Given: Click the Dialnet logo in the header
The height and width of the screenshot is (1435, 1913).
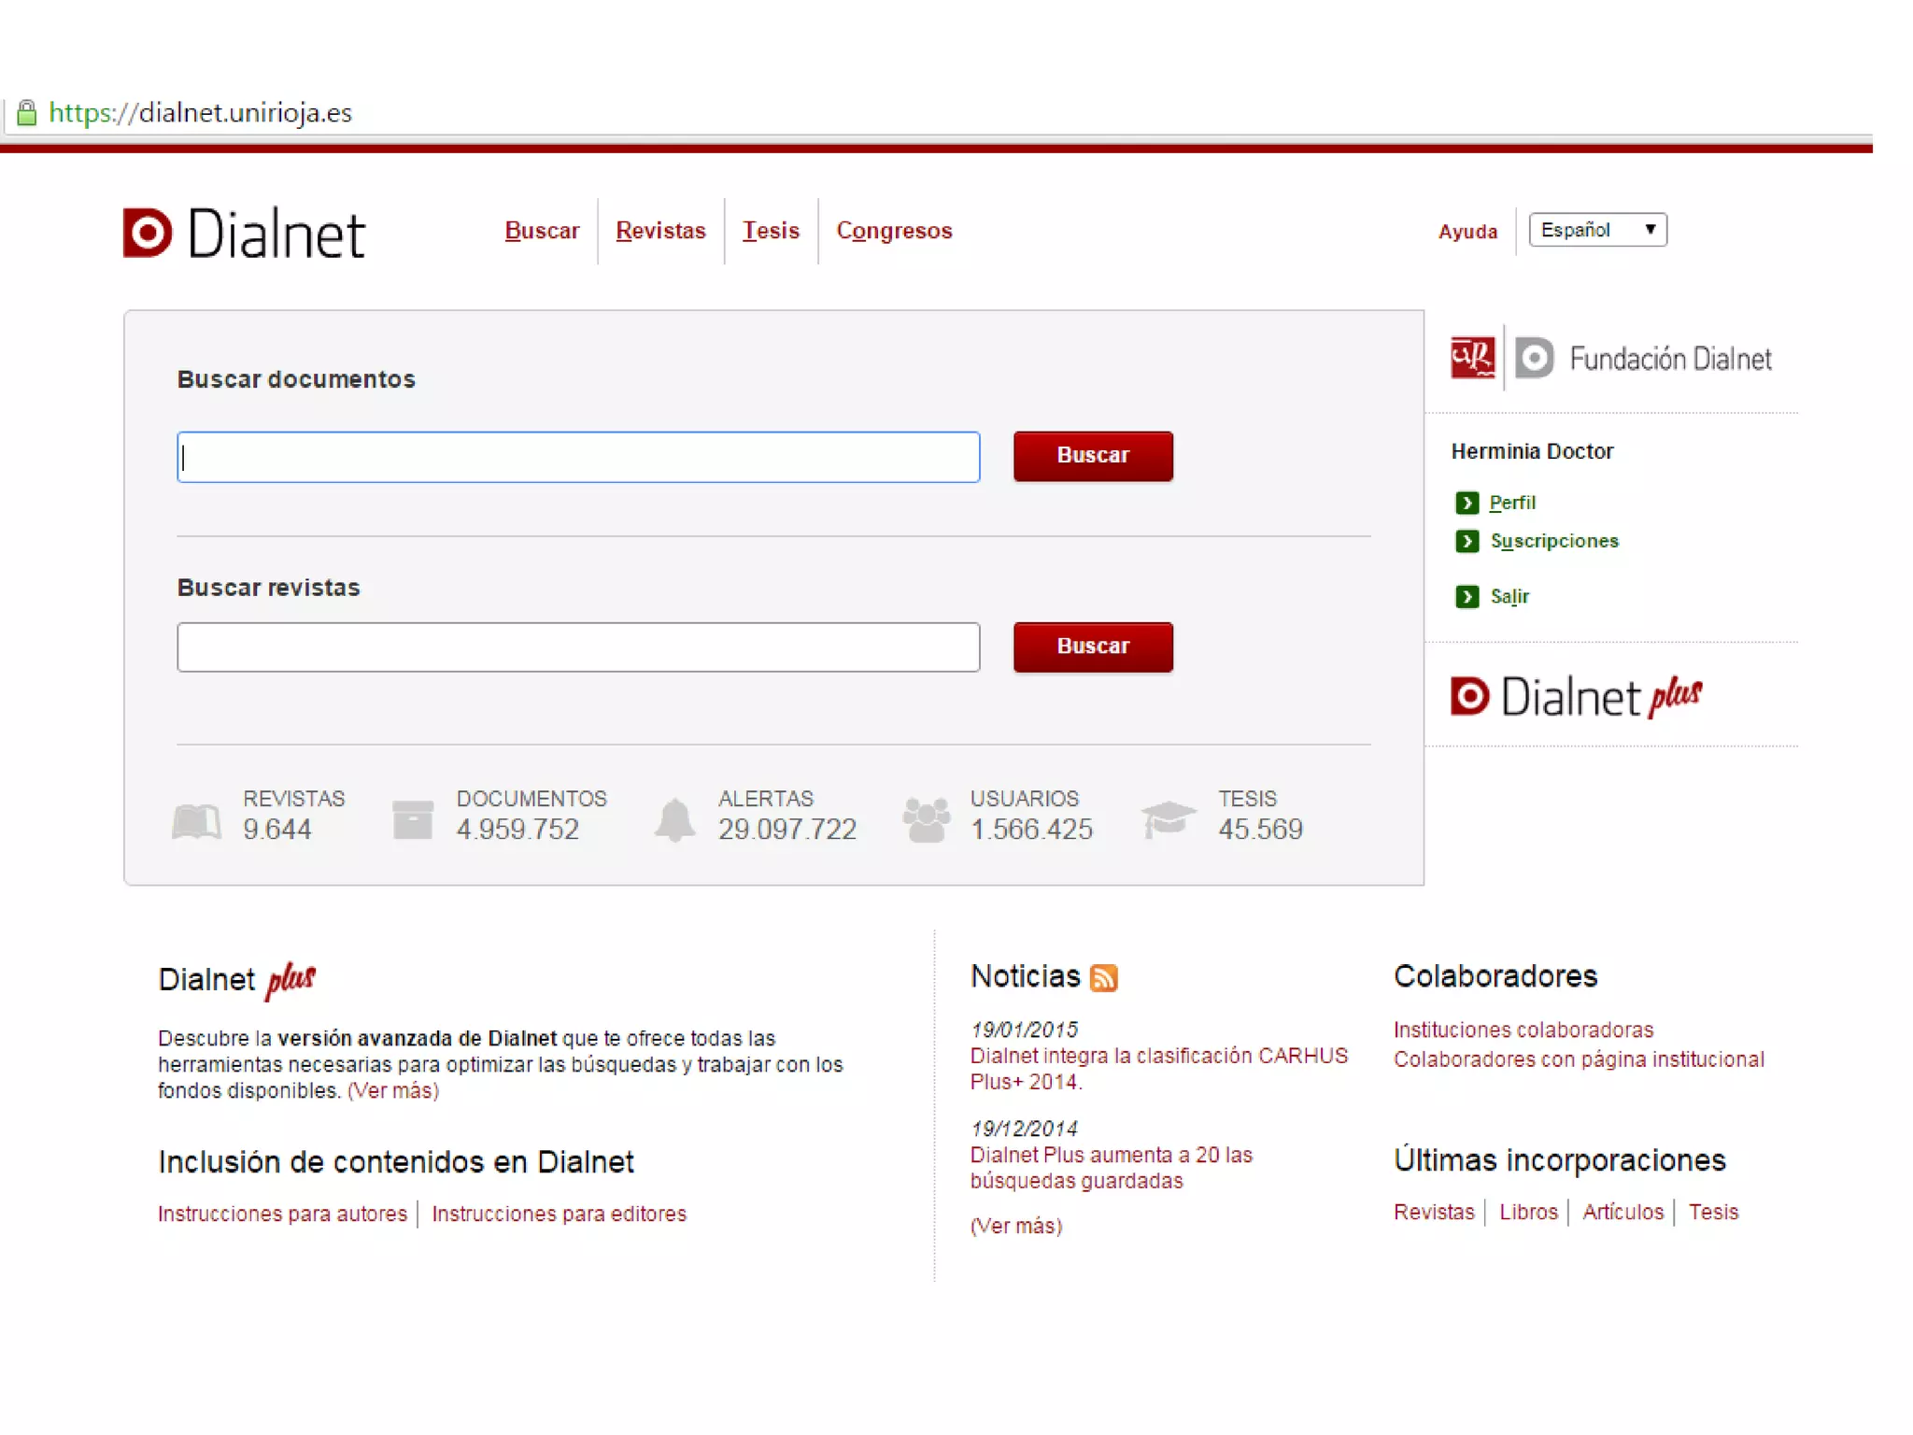Looking at the screenshot, I should tap(244, 232).
